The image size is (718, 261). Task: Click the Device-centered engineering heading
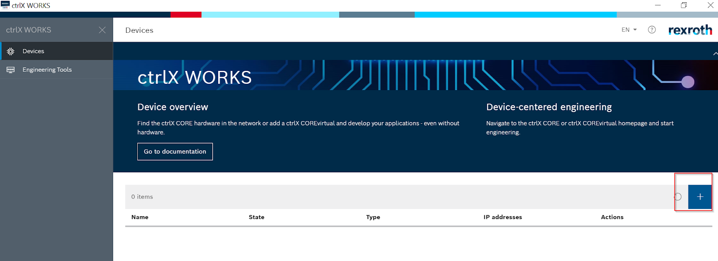[549, 107]
